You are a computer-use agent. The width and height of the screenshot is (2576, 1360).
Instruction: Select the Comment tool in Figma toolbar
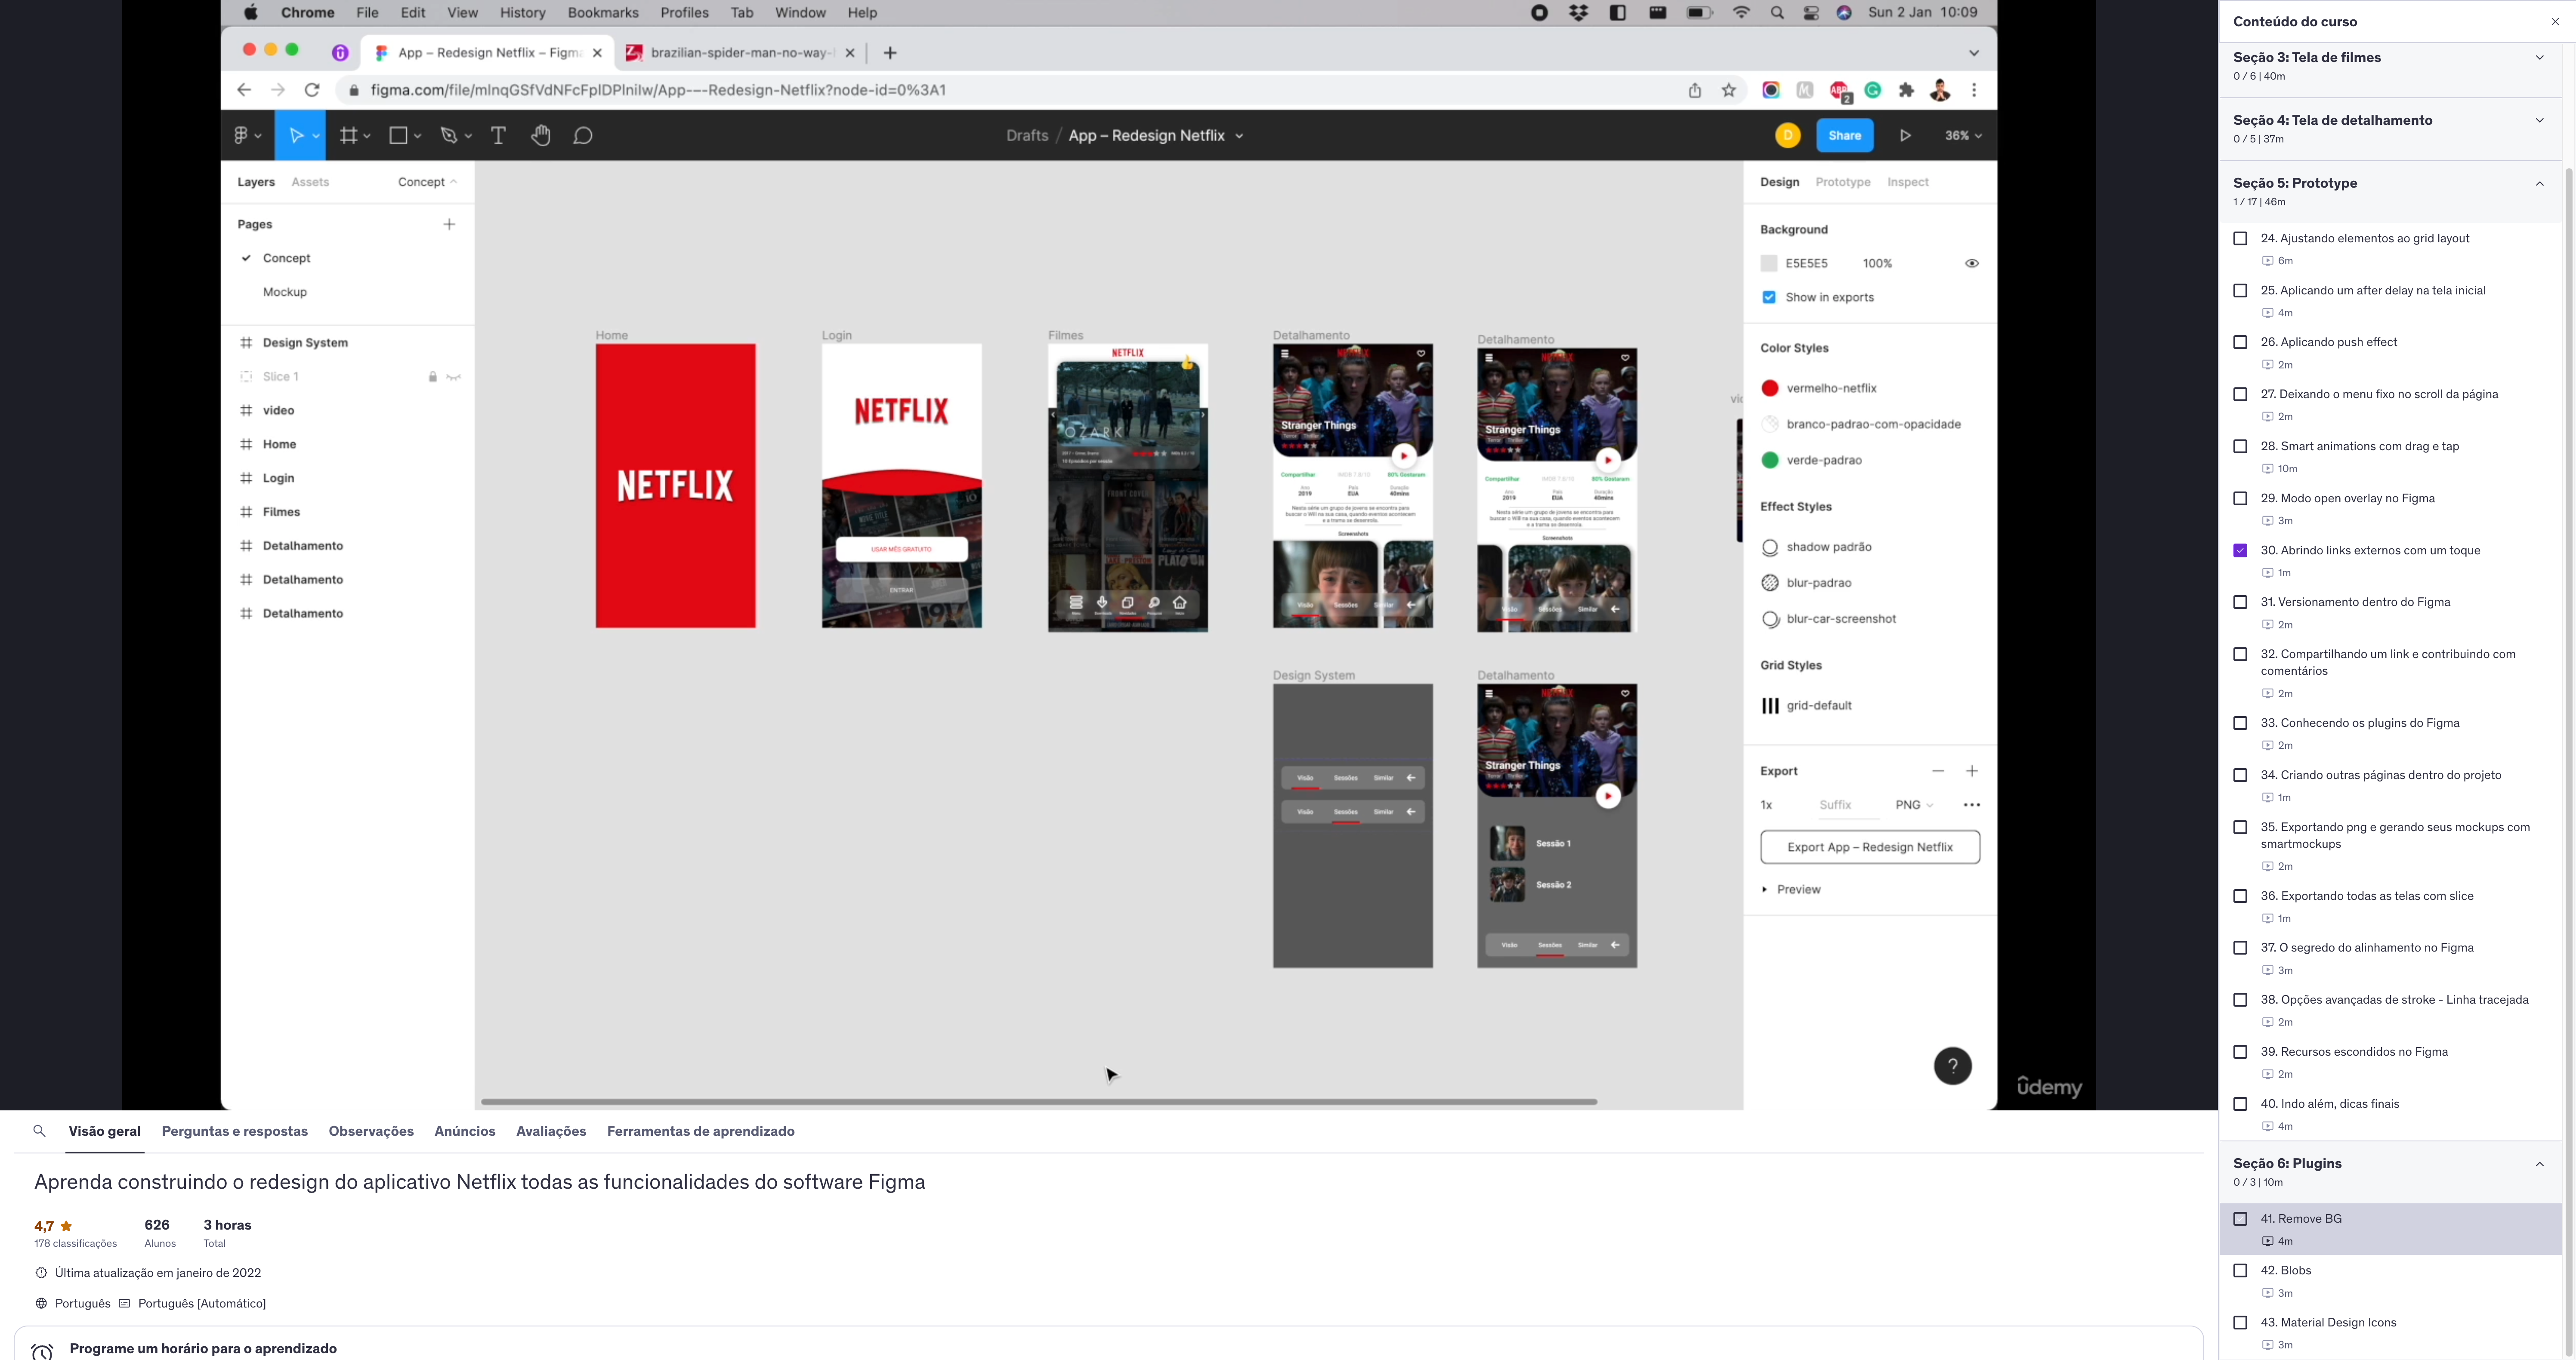[583, 136]
